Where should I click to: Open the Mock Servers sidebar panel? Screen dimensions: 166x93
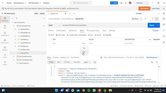point(5,41)
